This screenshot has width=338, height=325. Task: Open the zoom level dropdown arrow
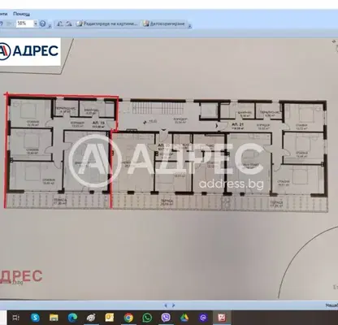35,24
